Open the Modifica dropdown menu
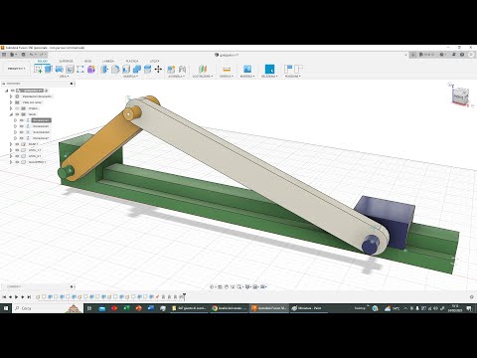The width and height of the screenshot is (477, 358). pos(130,77)
